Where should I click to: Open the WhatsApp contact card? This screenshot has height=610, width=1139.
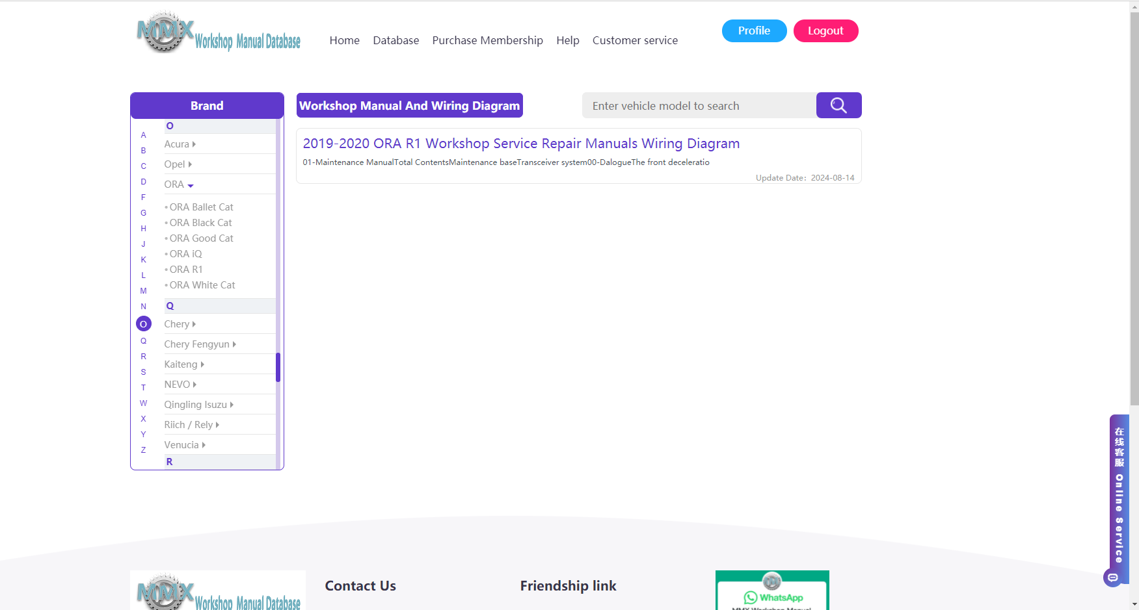pyautogui.click(x=772, y=590)
